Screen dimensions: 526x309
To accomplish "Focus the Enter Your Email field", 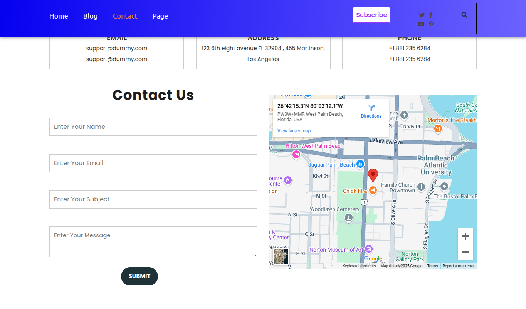I will tap(153, 163).
